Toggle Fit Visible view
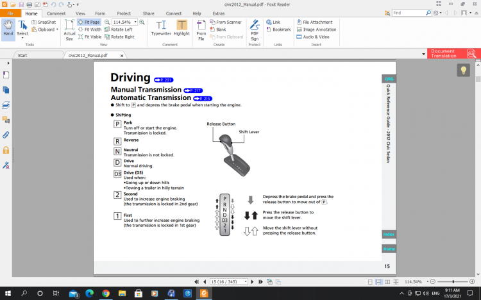Screen dimensions: 481x300 pos(90,37)
